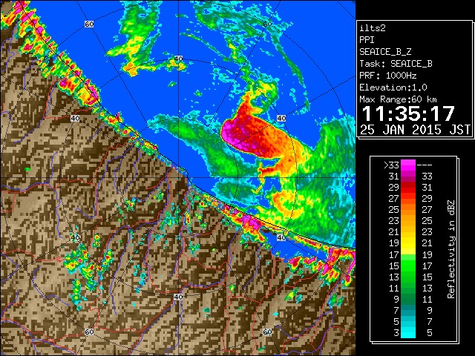Screen dimensions: 475x356
Task: Pick the bright magenta >33 legend swatch
Action: (x=408, y=165)
